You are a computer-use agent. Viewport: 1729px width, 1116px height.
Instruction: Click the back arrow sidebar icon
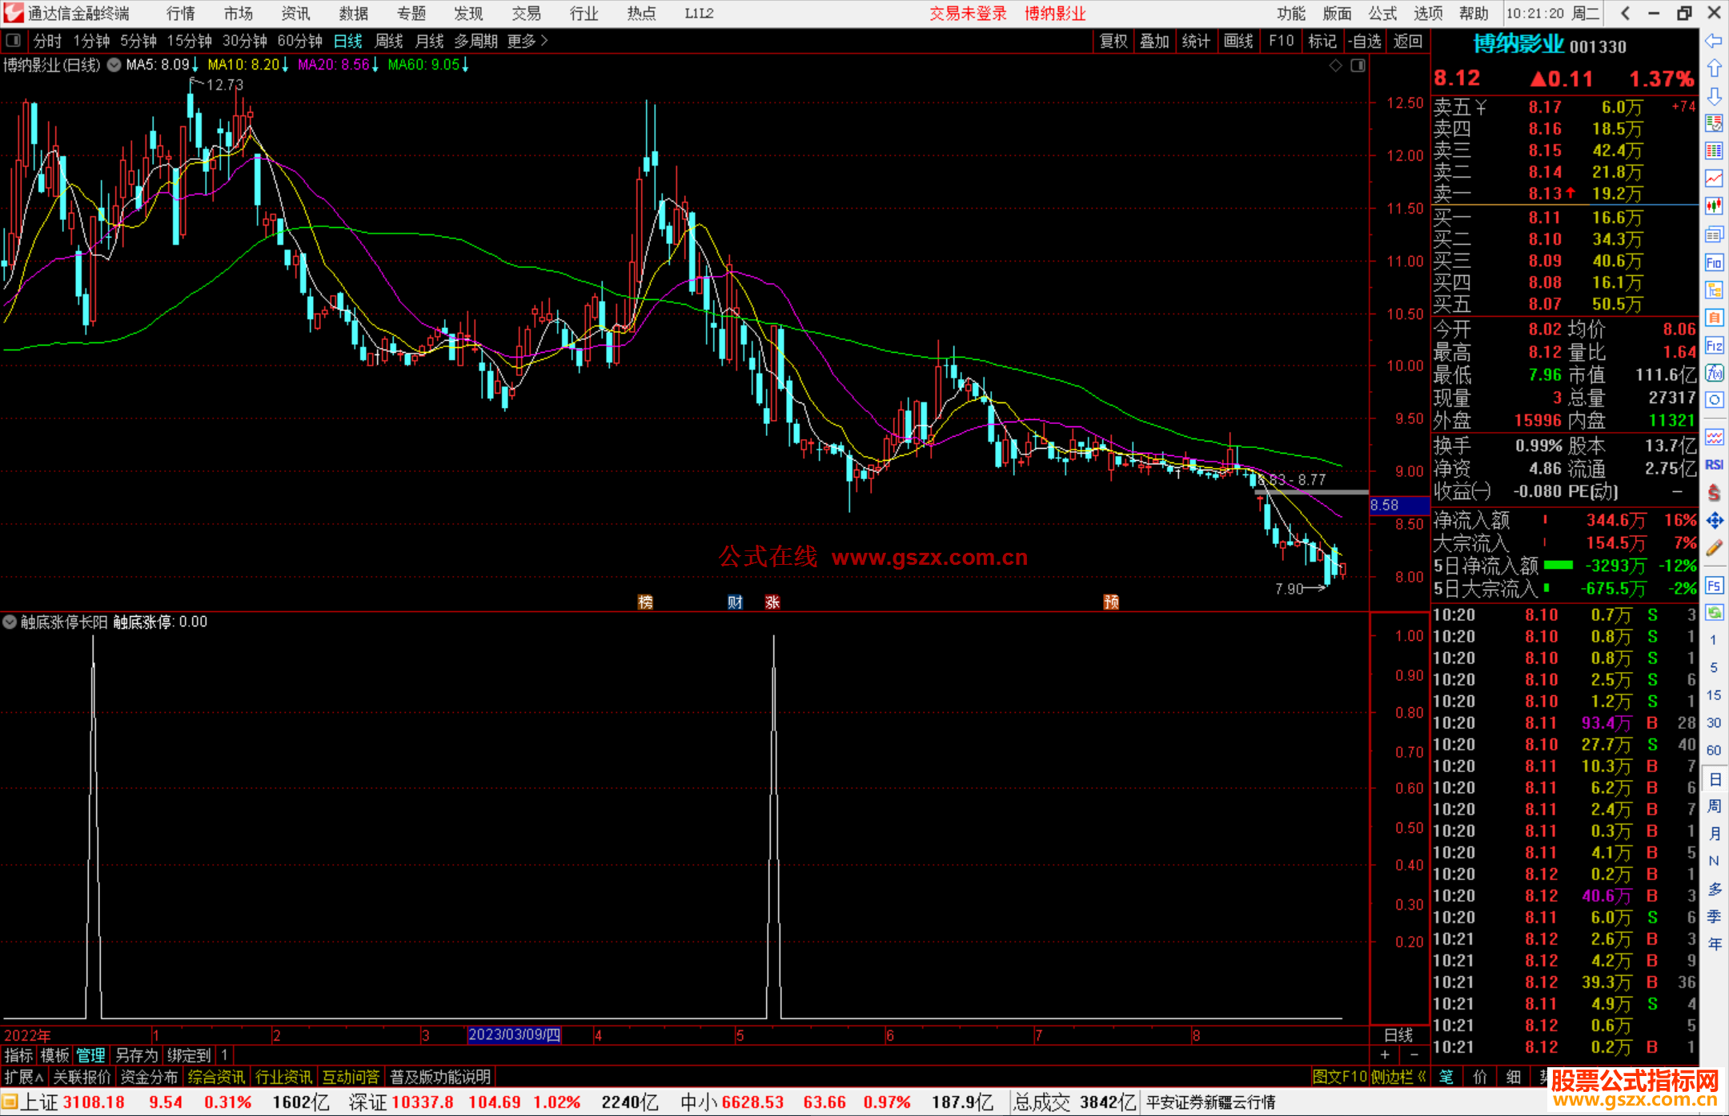pyautogui.click(x=1714, y=41)
